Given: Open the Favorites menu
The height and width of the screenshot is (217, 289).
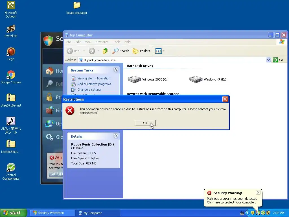Looking at the screenshot, I should tap(102, 42).
